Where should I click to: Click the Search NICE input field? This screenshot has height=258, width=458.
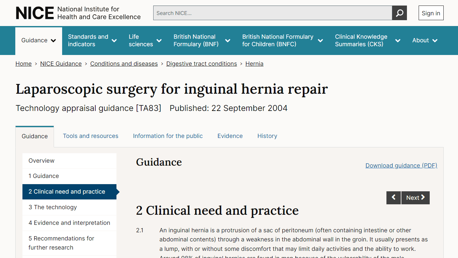[273, 13]
